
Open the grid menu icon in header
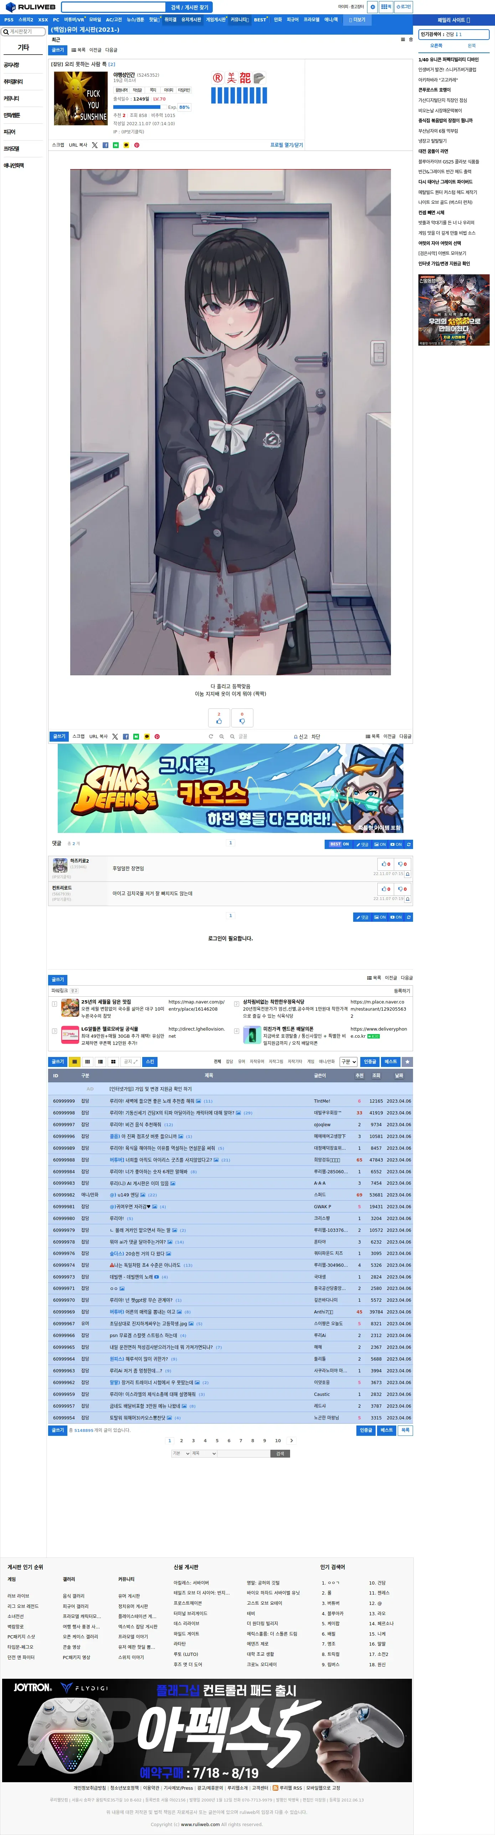click(386, 7)
